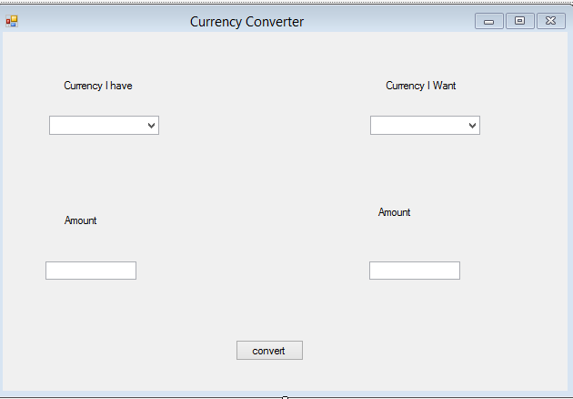
Task: Click the right 'Amount' label
Action: (395, 212)
